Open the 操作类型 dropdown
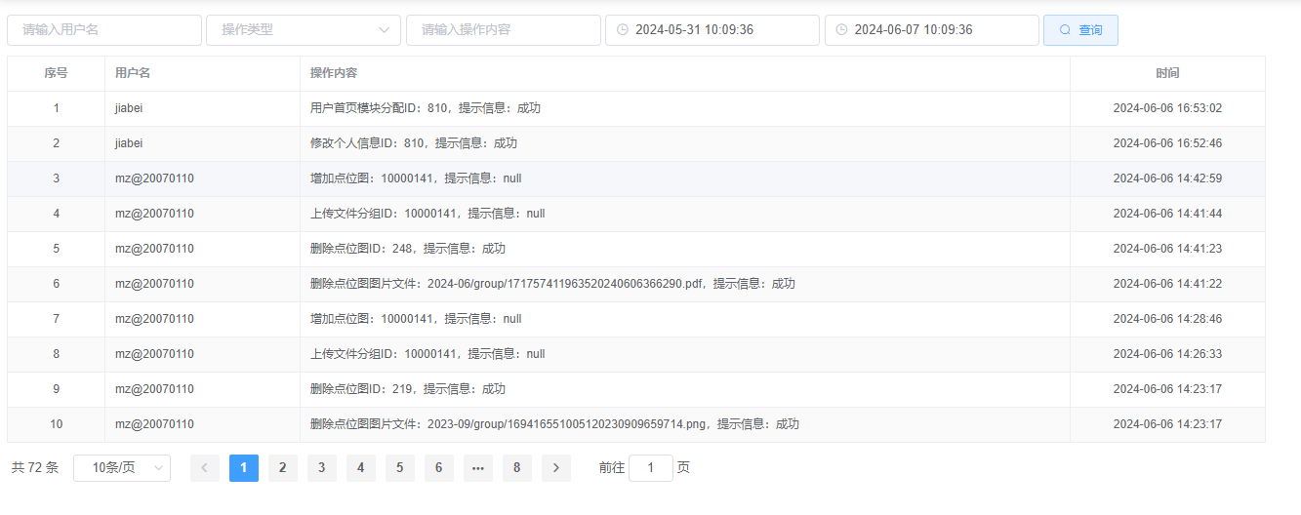The height and width of the screenshot is (515, 1301). (x=303, y=30)
